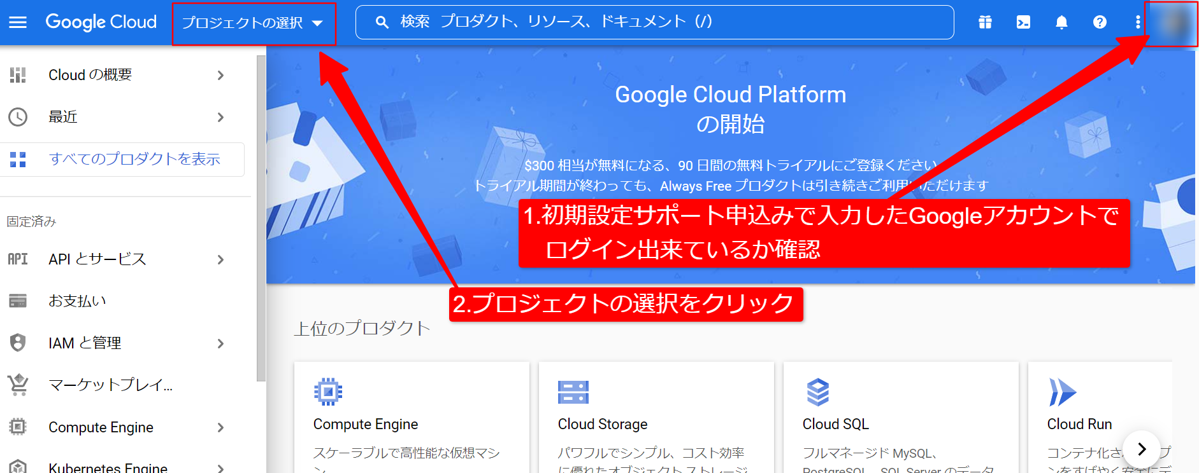Click the next arrow on product carousel

click(x=1142, y=449)
